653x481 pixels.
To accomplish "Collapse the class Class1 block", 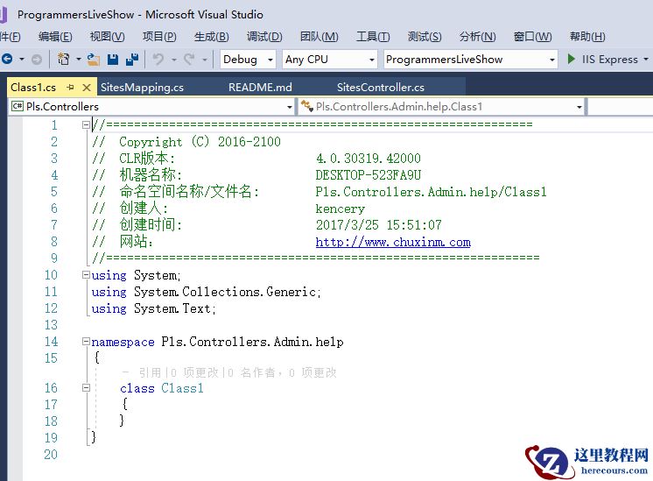I will [86, 388].
